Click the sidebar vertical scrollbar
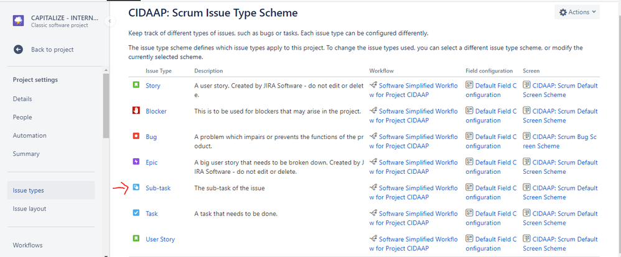The image size is (621, 257). coord(105,107)
